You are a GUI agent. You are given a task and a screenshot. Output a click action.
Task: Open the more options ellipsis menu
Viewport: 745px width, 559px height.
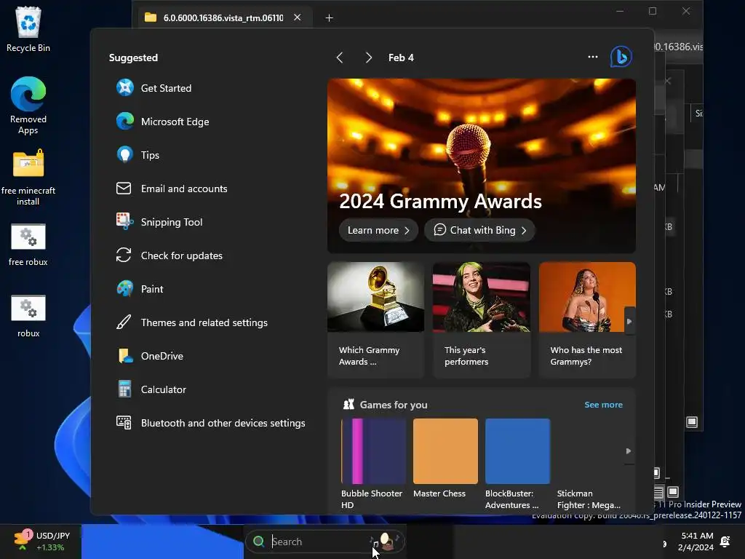(592, 57)
